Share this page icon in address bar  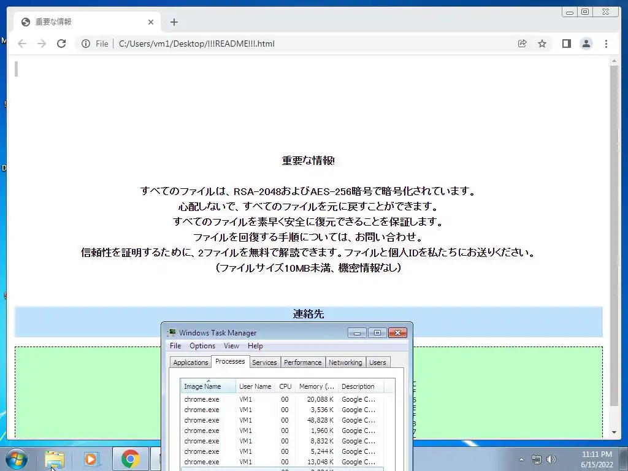(x=523, y=44)
